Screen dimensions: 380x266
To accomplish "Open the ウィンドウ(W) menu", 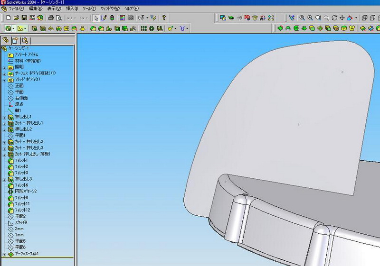I will [110, 9].
